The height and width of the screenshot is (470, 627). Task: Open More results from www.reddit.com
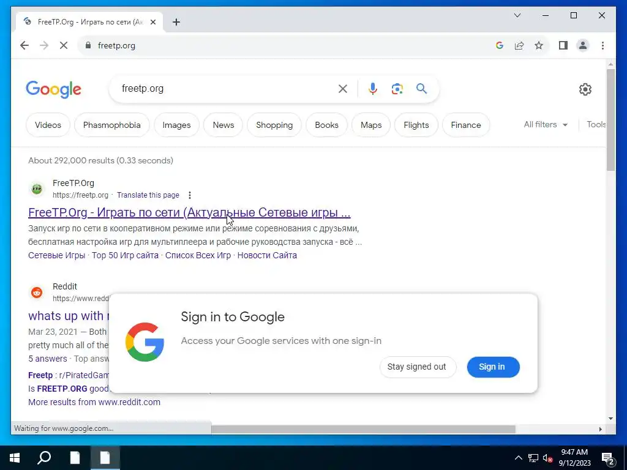tap(94, 402)
